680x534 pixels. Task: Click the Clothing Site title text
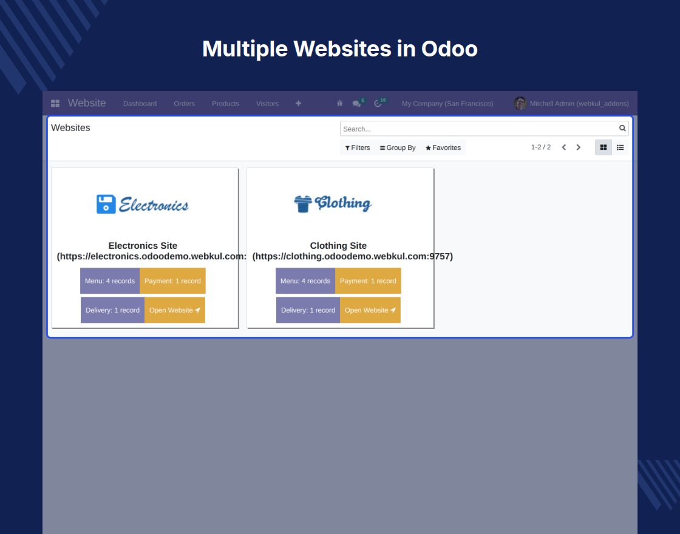click(x=338, y=246)
